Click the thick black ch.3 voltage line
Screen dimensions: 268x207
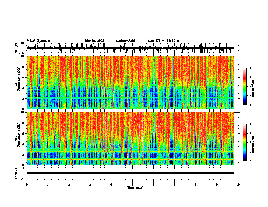click(131, 173)
